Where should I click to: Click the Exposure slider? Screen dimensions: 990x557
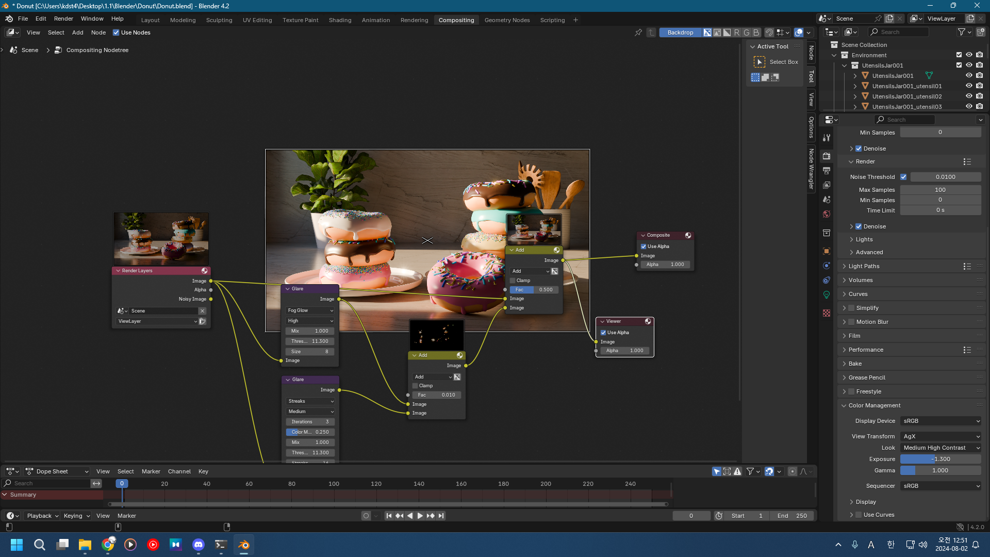(940, 459)
